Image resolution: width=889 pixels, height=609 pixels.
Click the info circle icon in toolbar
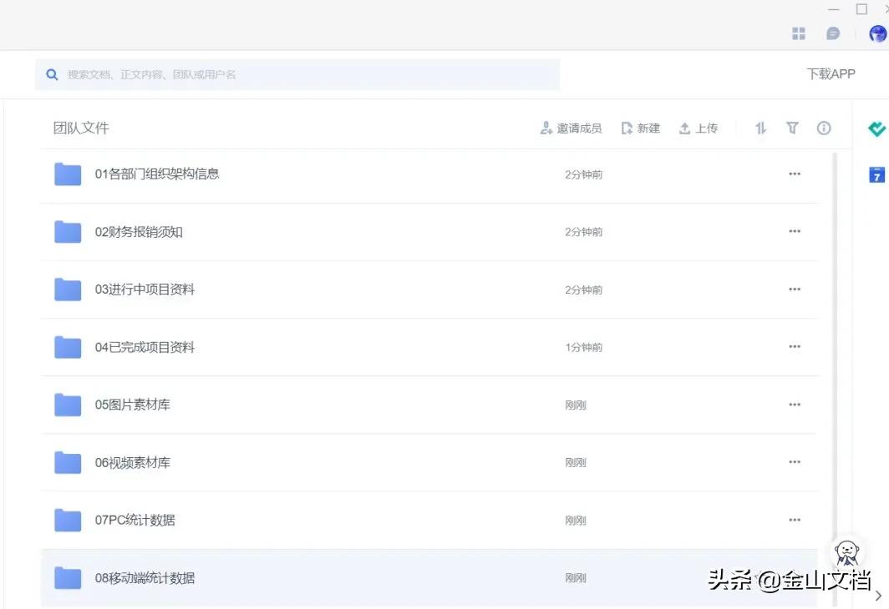click(824, 128)
